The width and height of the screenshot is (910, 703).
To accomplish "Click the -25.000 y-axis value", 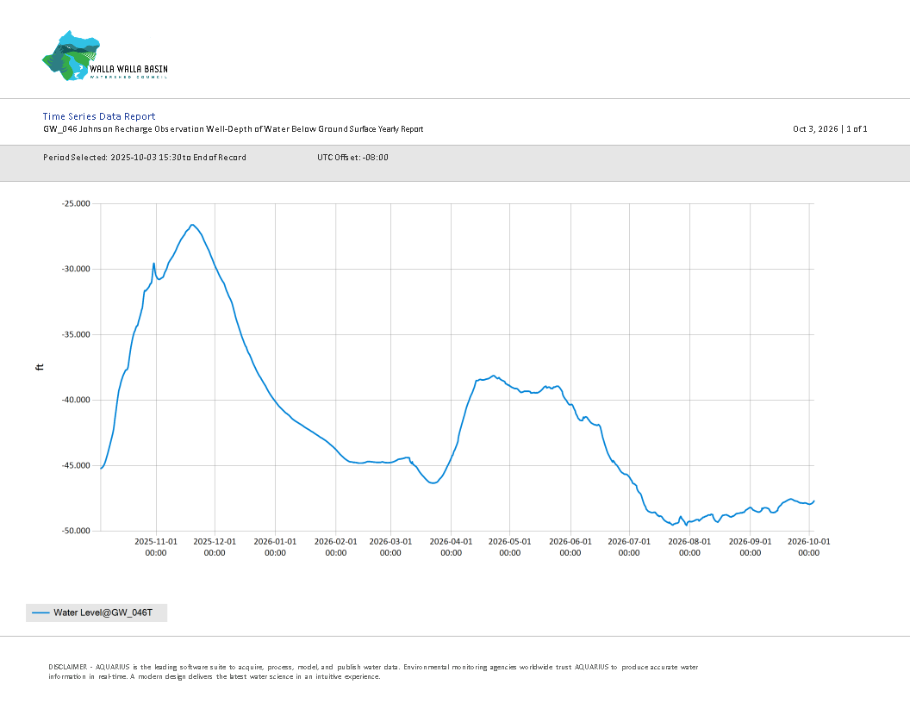I will (76, 203).
